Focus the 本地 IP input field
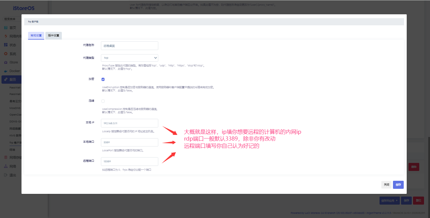 tap(129, 123)
